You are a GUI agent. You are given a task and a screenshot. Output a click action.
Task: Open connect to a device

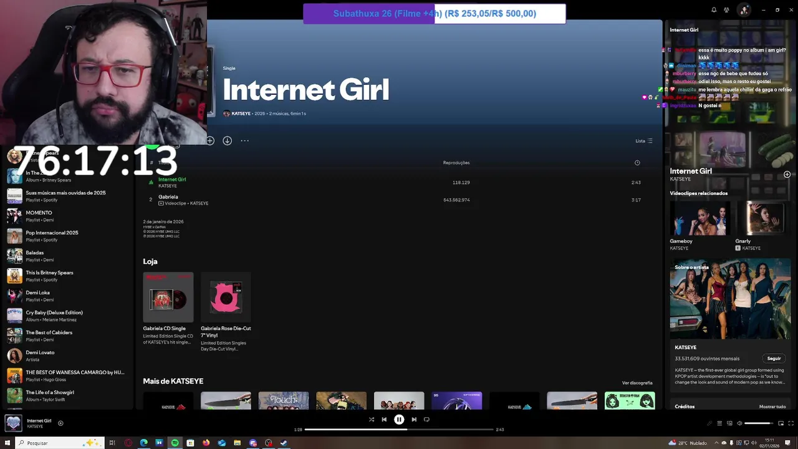click(729, 423)
